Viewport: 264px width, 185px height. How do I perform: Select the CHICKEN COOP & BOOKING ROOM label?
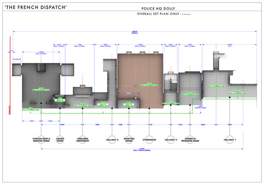41,140
